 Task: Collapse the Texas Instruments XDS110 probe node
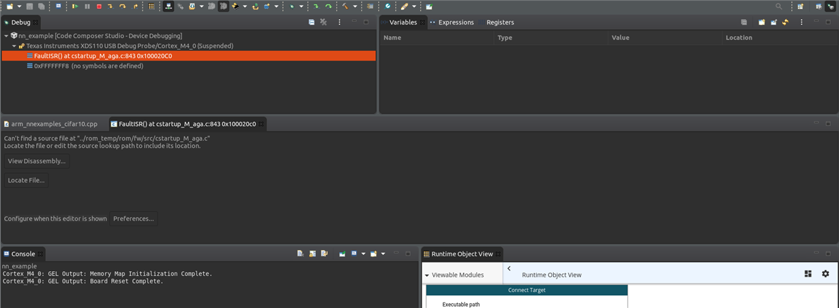[14, 46]
